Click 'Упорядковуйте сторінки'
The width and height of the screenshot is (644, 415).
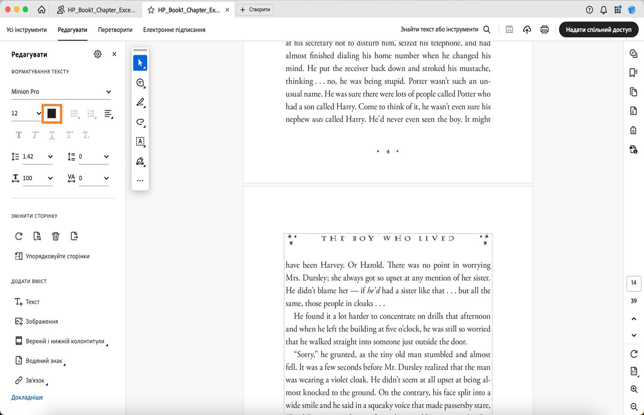coord(52,256)
